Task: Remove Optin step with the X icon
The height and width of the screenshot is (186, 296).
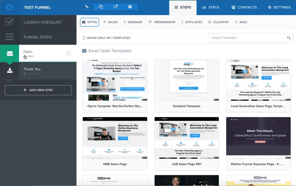Action: pyautogui.click(x=68, y=53)
